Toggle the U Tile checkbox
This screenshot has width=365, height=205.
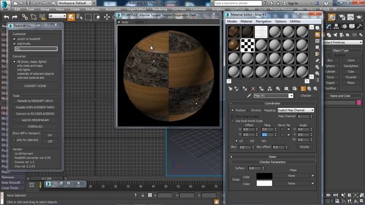[289, 129]
